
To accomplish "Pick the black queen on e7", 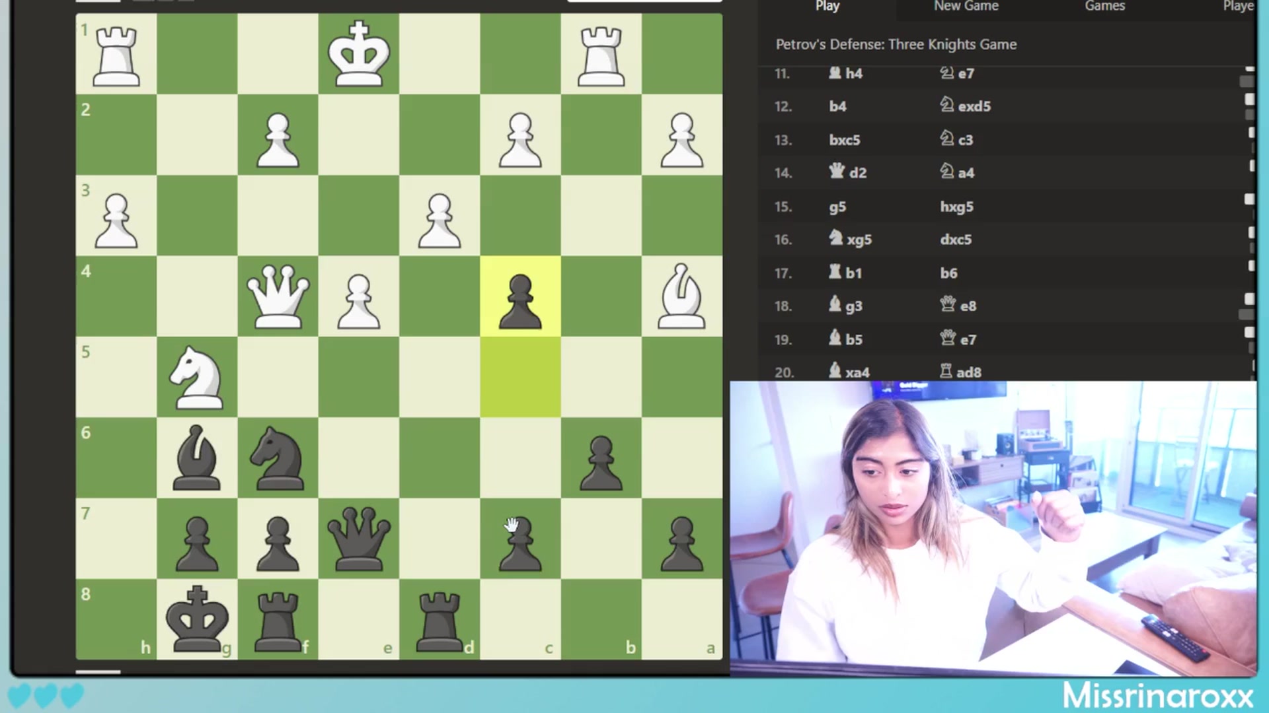I will (358, 539).
